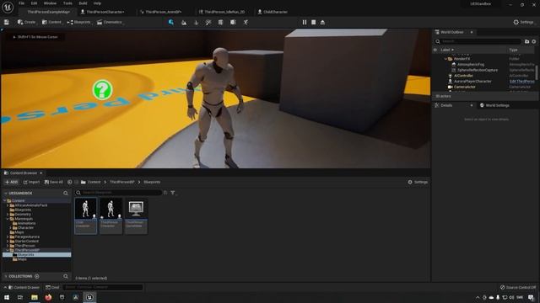Select the ThirdPersonGameMode asset thumbnail
Viewport: 540px width, 303px height.
tap(136, 215)
